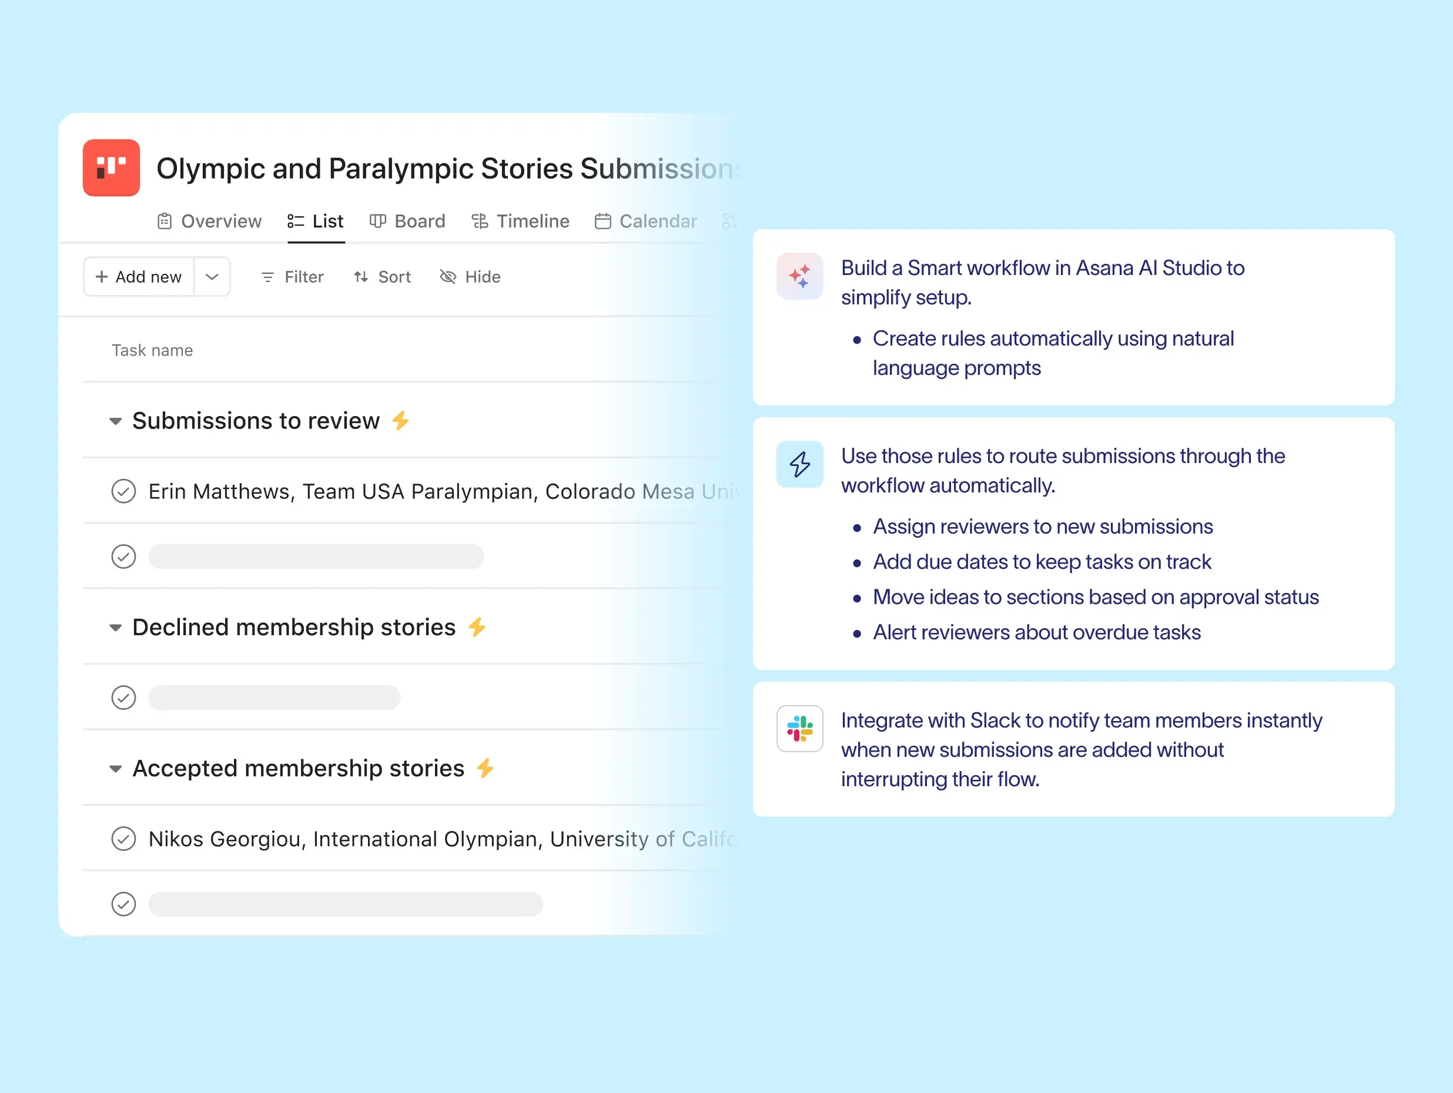Click Add due dates bullet
The image size is (1453, 1093).
point(1042,562)
